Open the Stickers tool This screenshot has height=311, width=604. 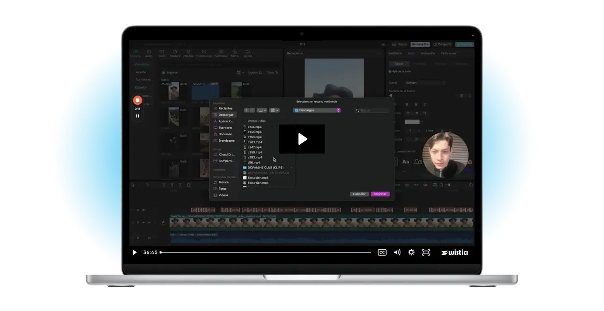pos(175,53)
